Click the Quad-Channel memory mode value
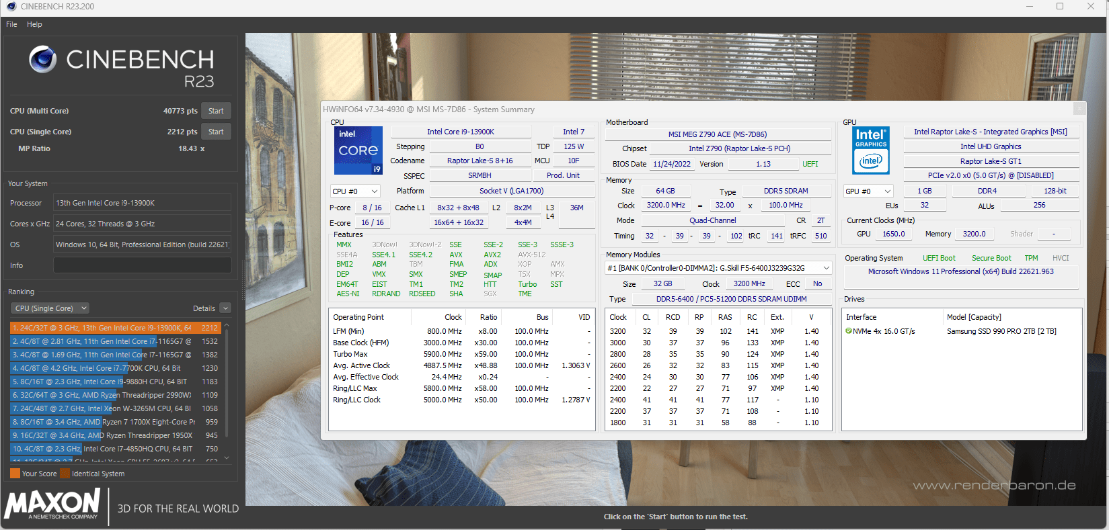 coord(713,220)
